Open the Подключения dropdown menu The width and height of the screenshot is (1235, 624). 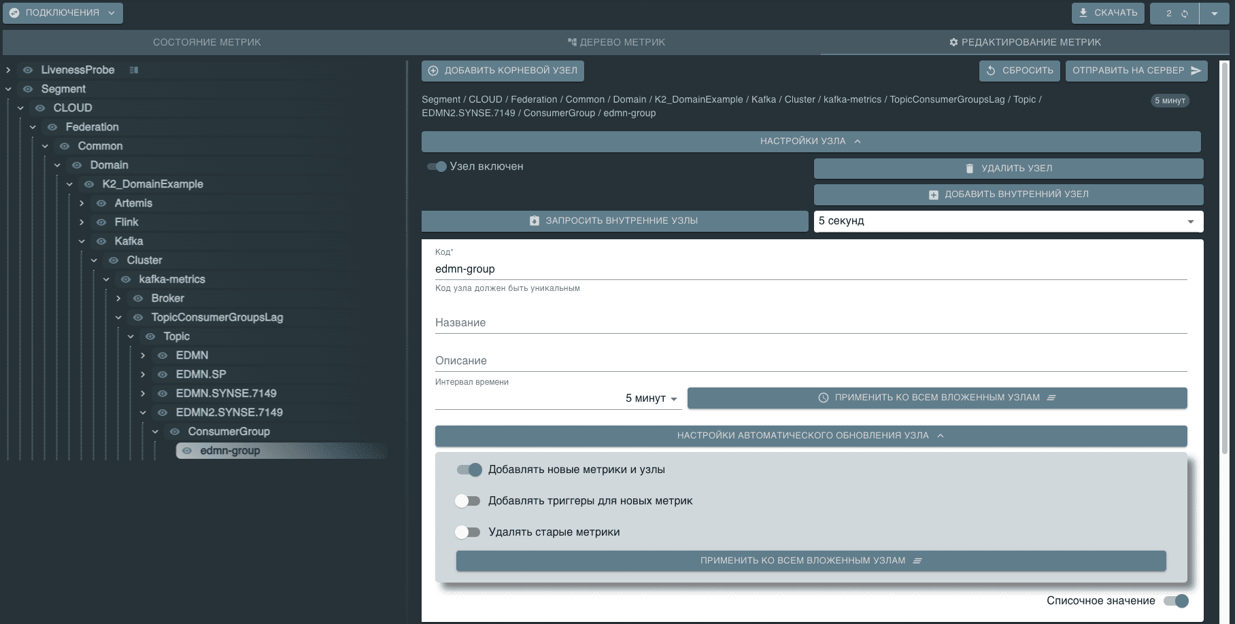(63, 13)
